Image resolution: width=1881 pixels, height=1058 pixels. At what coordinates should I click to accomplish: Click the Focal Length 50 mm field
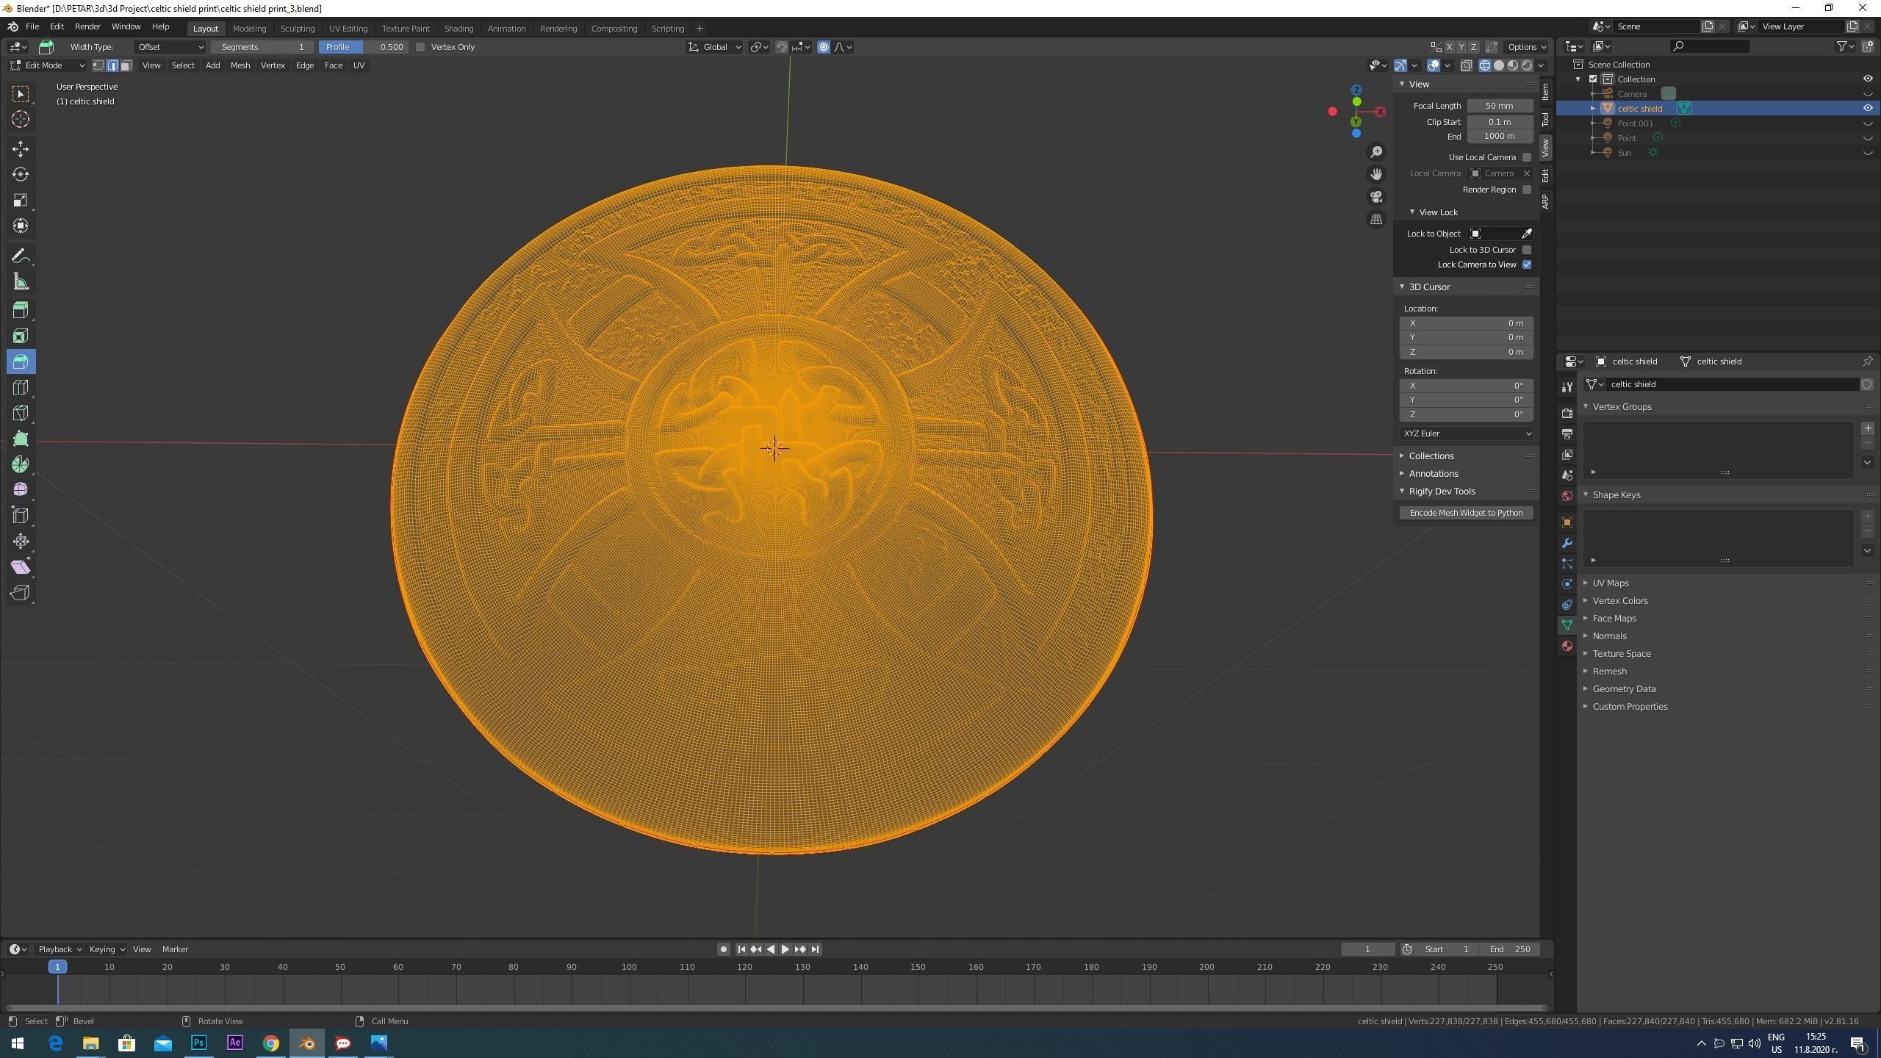pyautogui.click(x=1500, y=106)
